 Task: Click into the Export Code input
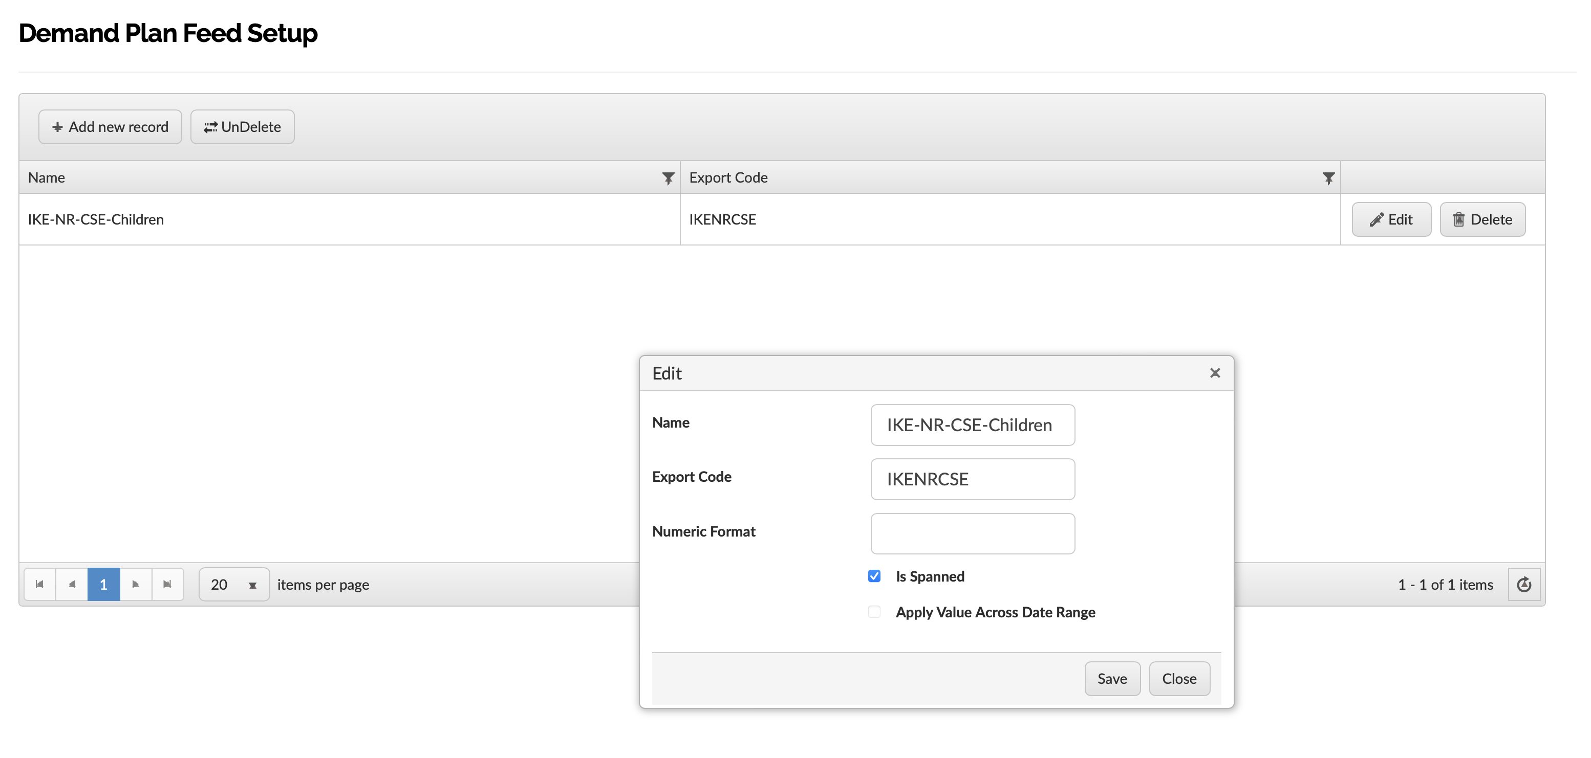[x=972, y=479]
